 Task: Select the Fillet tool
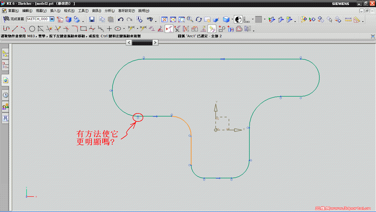[75, 28]
